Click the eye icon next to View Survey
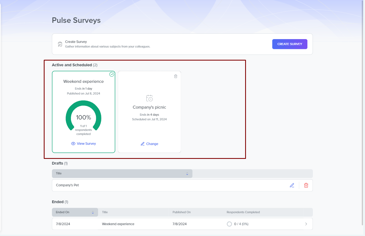Screen dimensions: 365x236 tap(73, 144)
